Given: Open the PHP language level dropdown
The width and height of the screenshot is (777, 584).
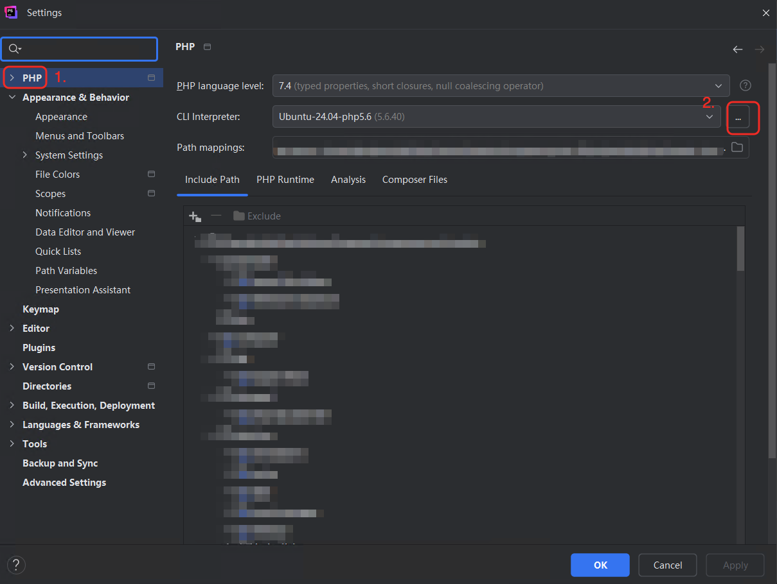Looking at the screenshot, I should pyautogui.click(x=501, y=85).
